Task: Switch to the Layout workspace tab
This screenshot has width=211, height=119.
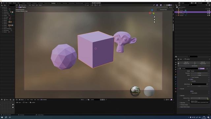Action: [23, 3]
